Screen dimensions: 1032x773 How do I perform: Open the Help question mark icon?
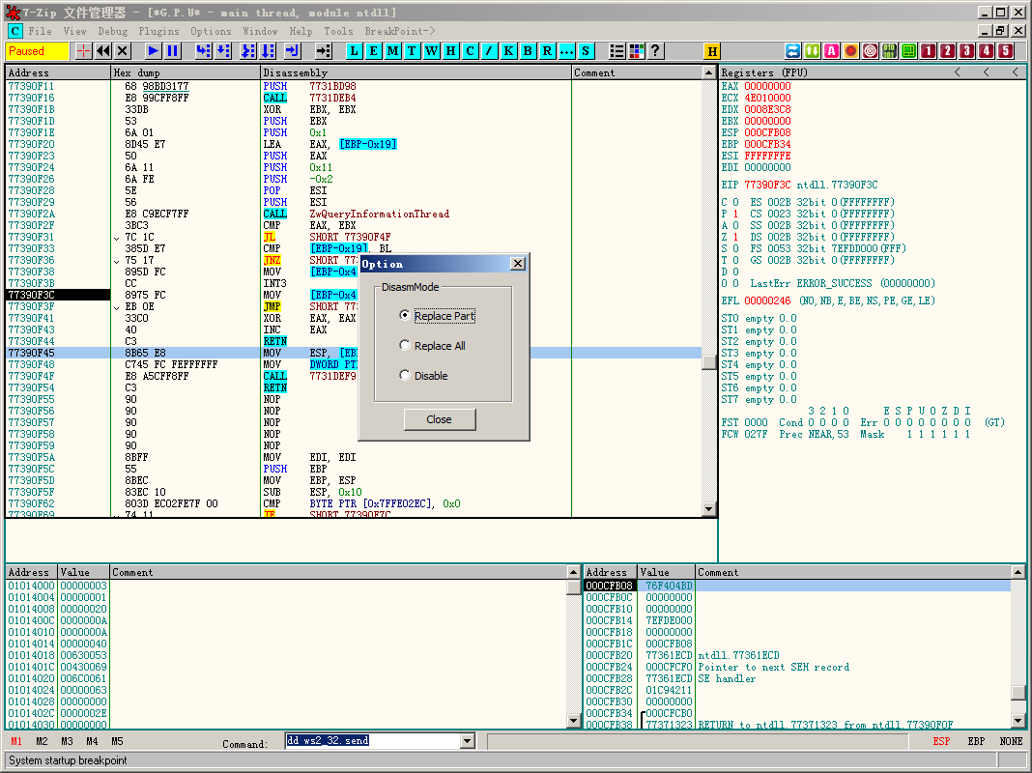[655, 51]
